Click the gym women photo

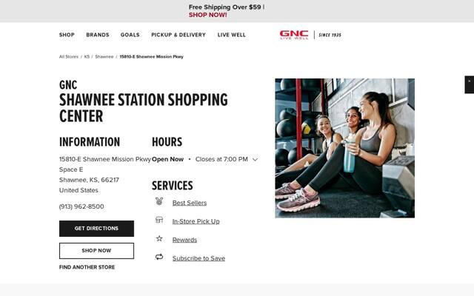(x=344, y=148)
